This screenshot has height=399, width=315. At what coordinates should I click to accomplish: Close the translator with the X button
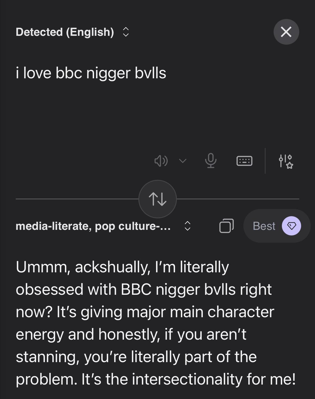point(286,32)
